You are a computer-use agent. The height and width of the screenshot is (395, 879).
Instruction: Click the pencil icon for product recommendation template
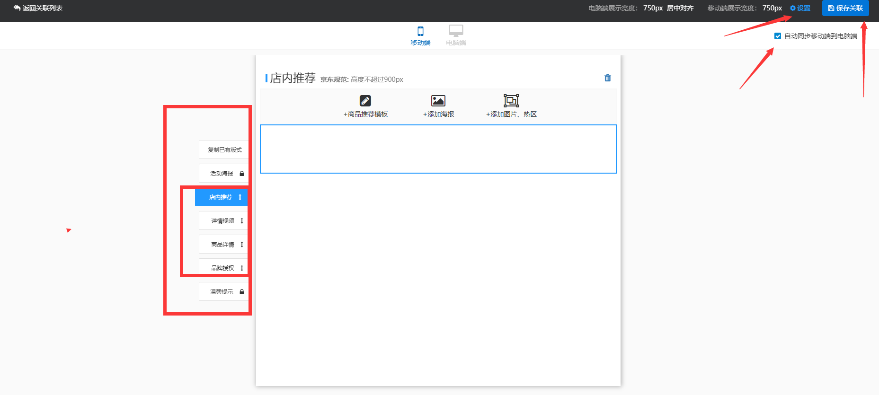coord(365,101)
